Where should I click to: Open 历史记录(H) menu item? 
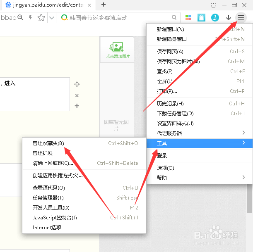click(x=200, y=104)
